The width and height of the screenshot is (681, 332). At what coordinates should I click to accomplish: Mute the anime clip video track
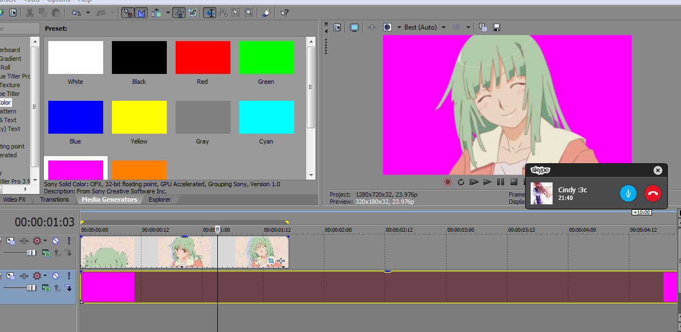[55, 241]
